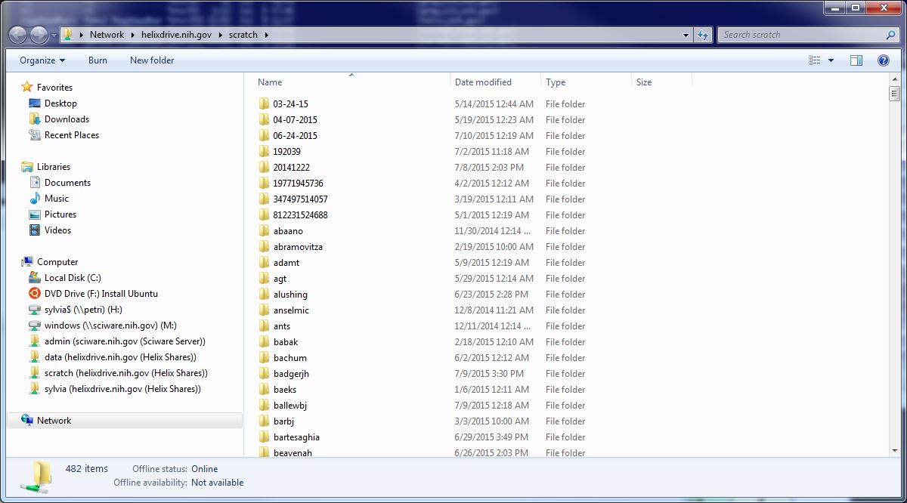Open Recent Places

[x=73, y=134]
